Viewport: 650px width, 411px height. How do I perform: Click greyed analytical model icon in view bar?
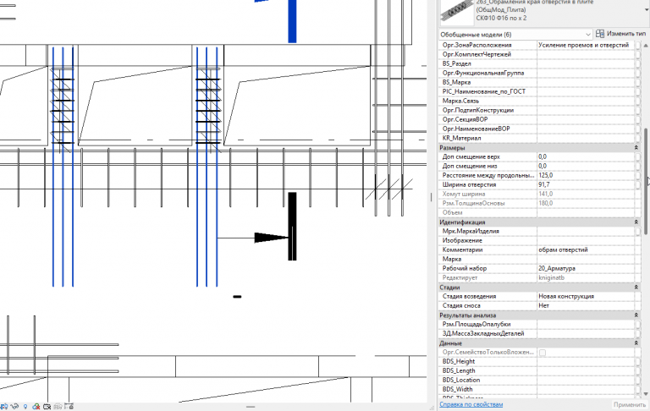tap(58, 407)
